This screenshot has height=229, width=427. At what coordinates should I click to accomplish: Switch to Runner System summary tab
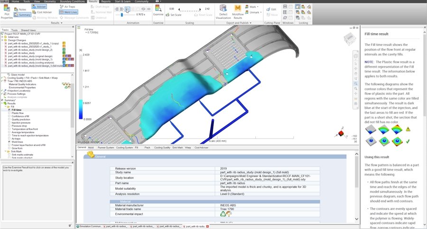[106, 147]
